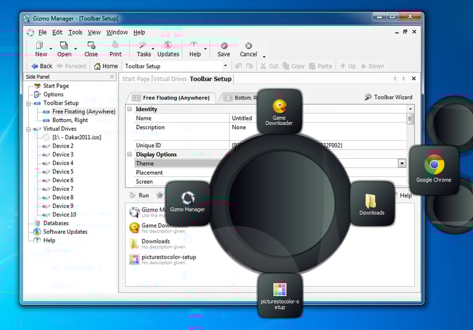Open the Window menu

117,32
